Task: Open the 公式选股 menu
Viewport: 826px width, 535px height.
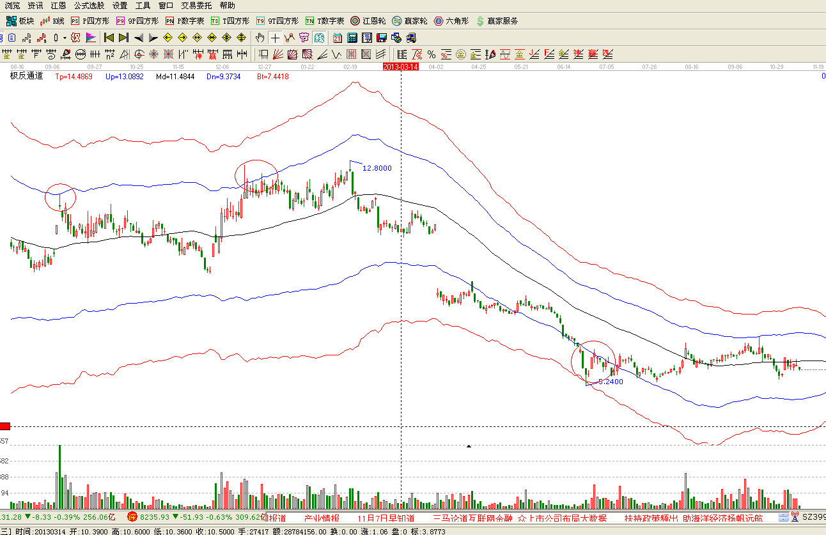Action: (89, 6)
